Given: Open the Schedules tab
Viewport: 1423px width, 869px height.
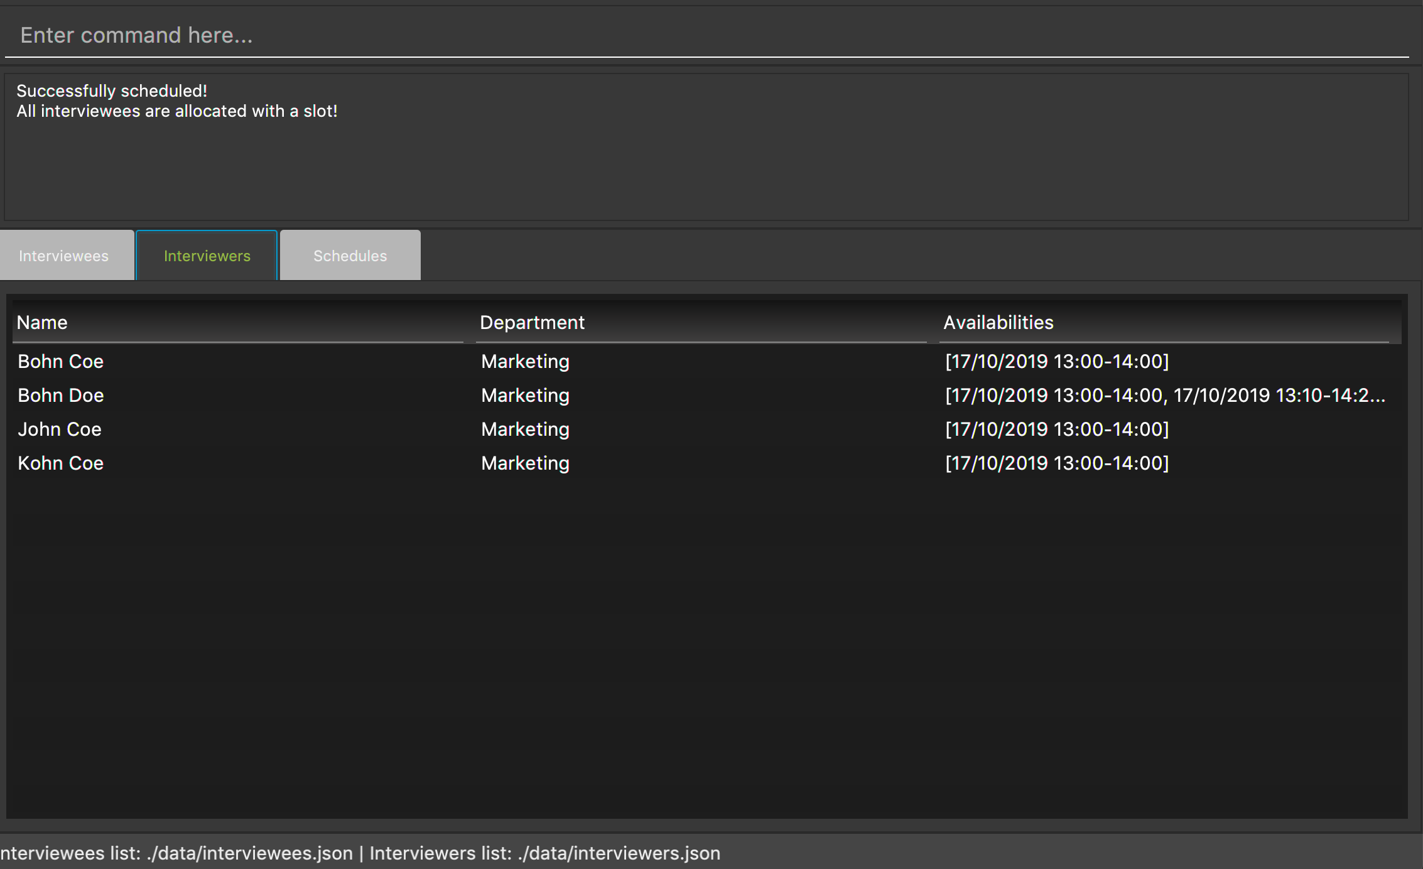Looking at the screenshot, I should pyautogui.click(x=350, y=256).
